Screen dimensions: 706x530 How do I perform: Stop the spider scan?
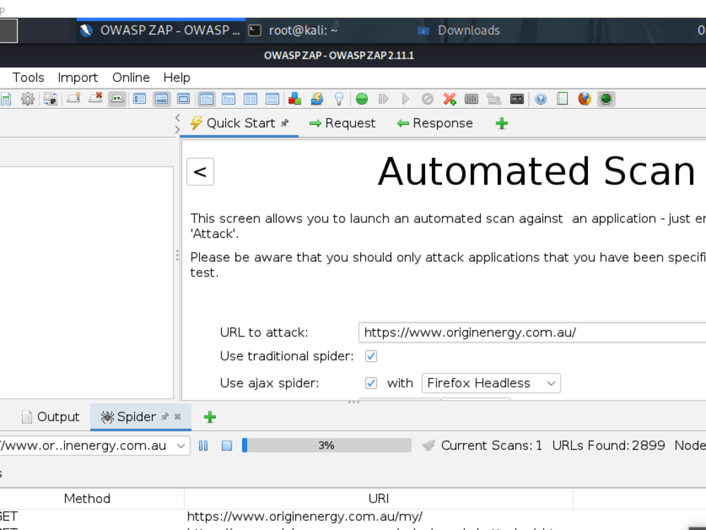click(227, 446)
